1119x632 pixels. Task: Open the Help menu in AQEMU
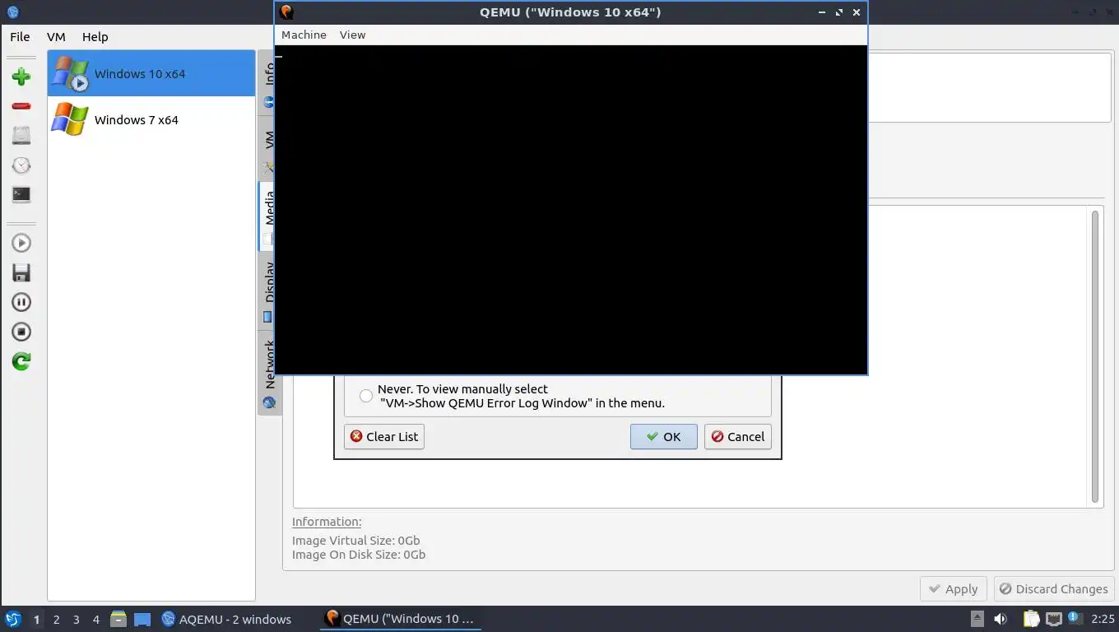[x=95, y=36]
